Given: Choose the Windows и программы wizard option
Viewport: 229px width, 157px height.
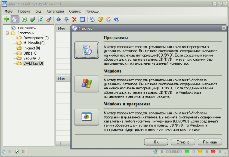Looking at the screenshot, I should pos(87,117).
